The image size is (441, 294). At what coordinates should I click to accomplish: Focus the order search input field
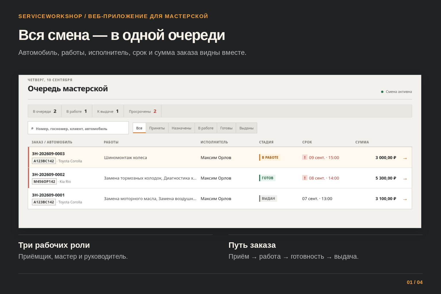click(78, 128)
